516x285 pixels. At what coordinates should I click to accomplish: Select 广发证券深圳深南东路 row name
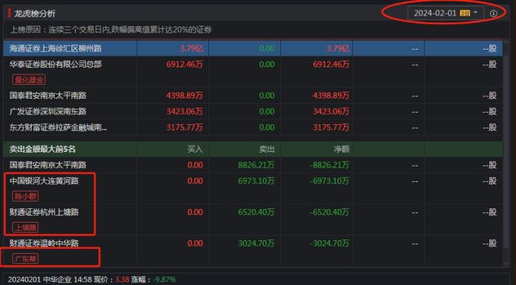coord(48,111)
